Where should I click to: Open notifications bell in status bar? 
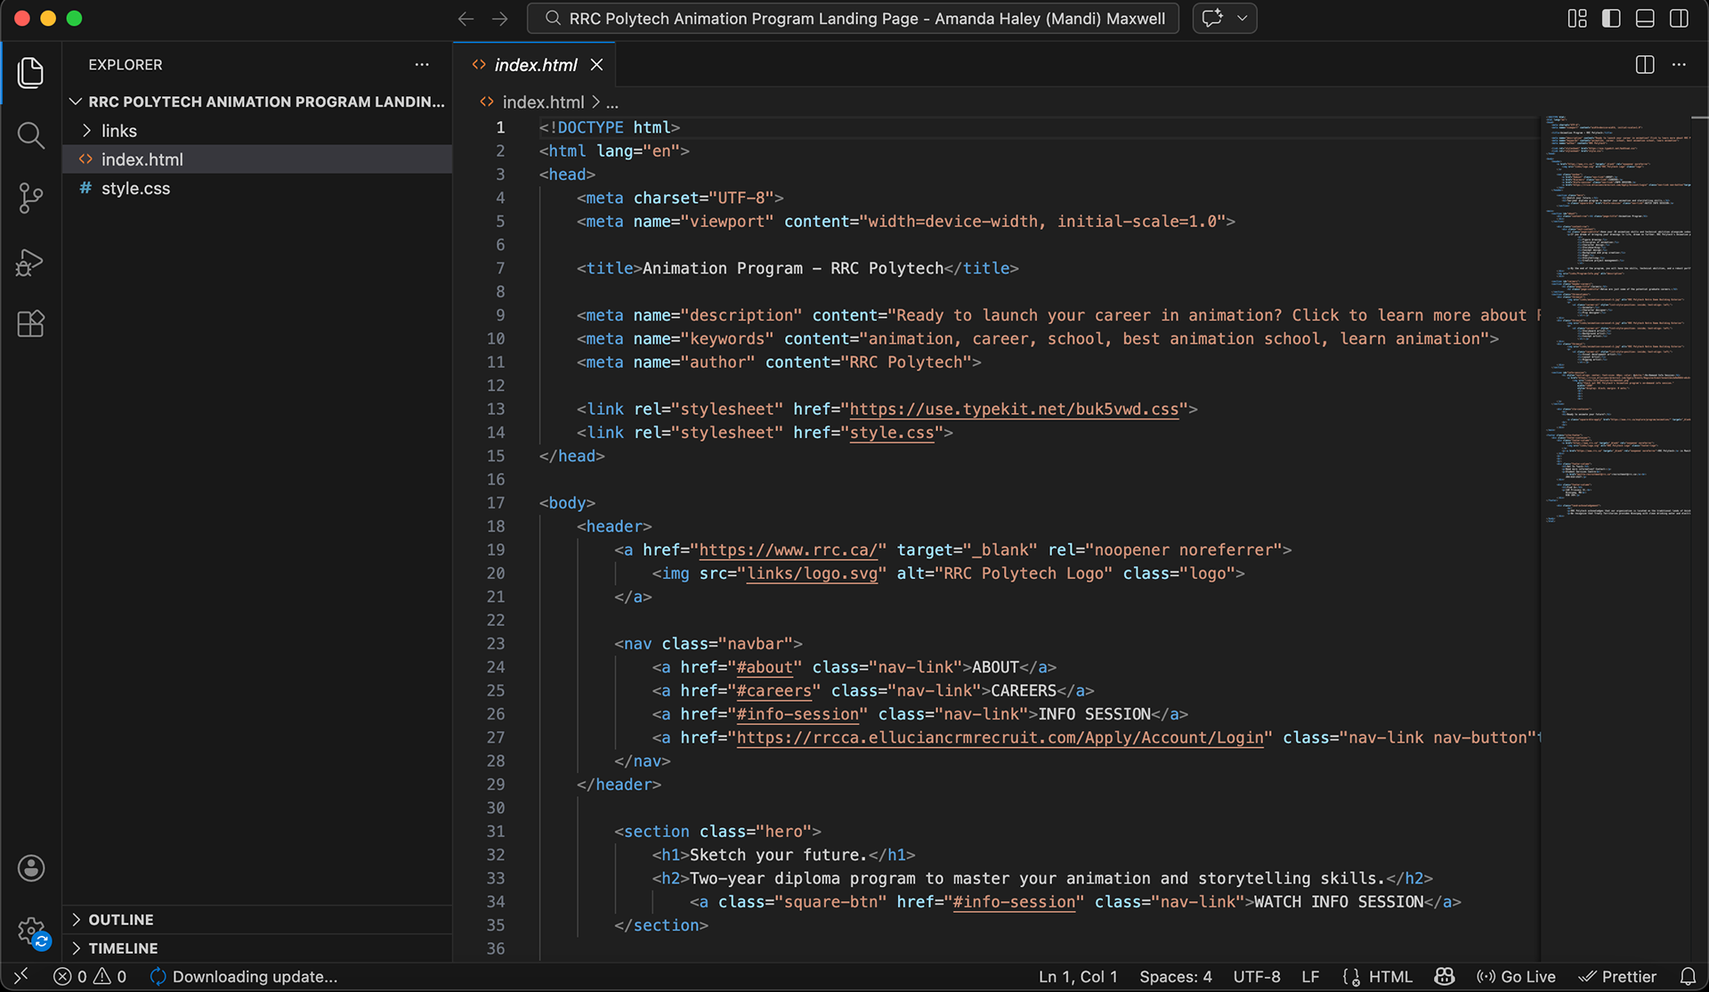pyautogui.click(x=1688, y=977)
